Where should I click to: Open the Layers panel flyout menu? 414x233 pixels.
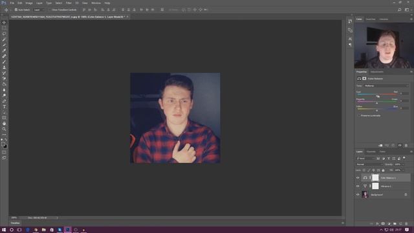click(411, 151)
